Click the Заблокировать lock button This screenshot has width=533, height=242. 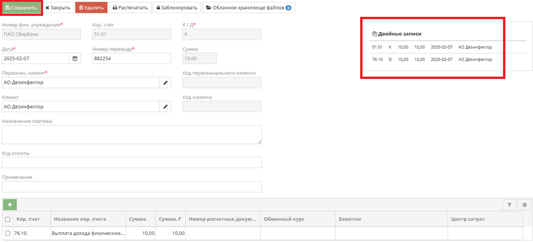tap(177, 8)
